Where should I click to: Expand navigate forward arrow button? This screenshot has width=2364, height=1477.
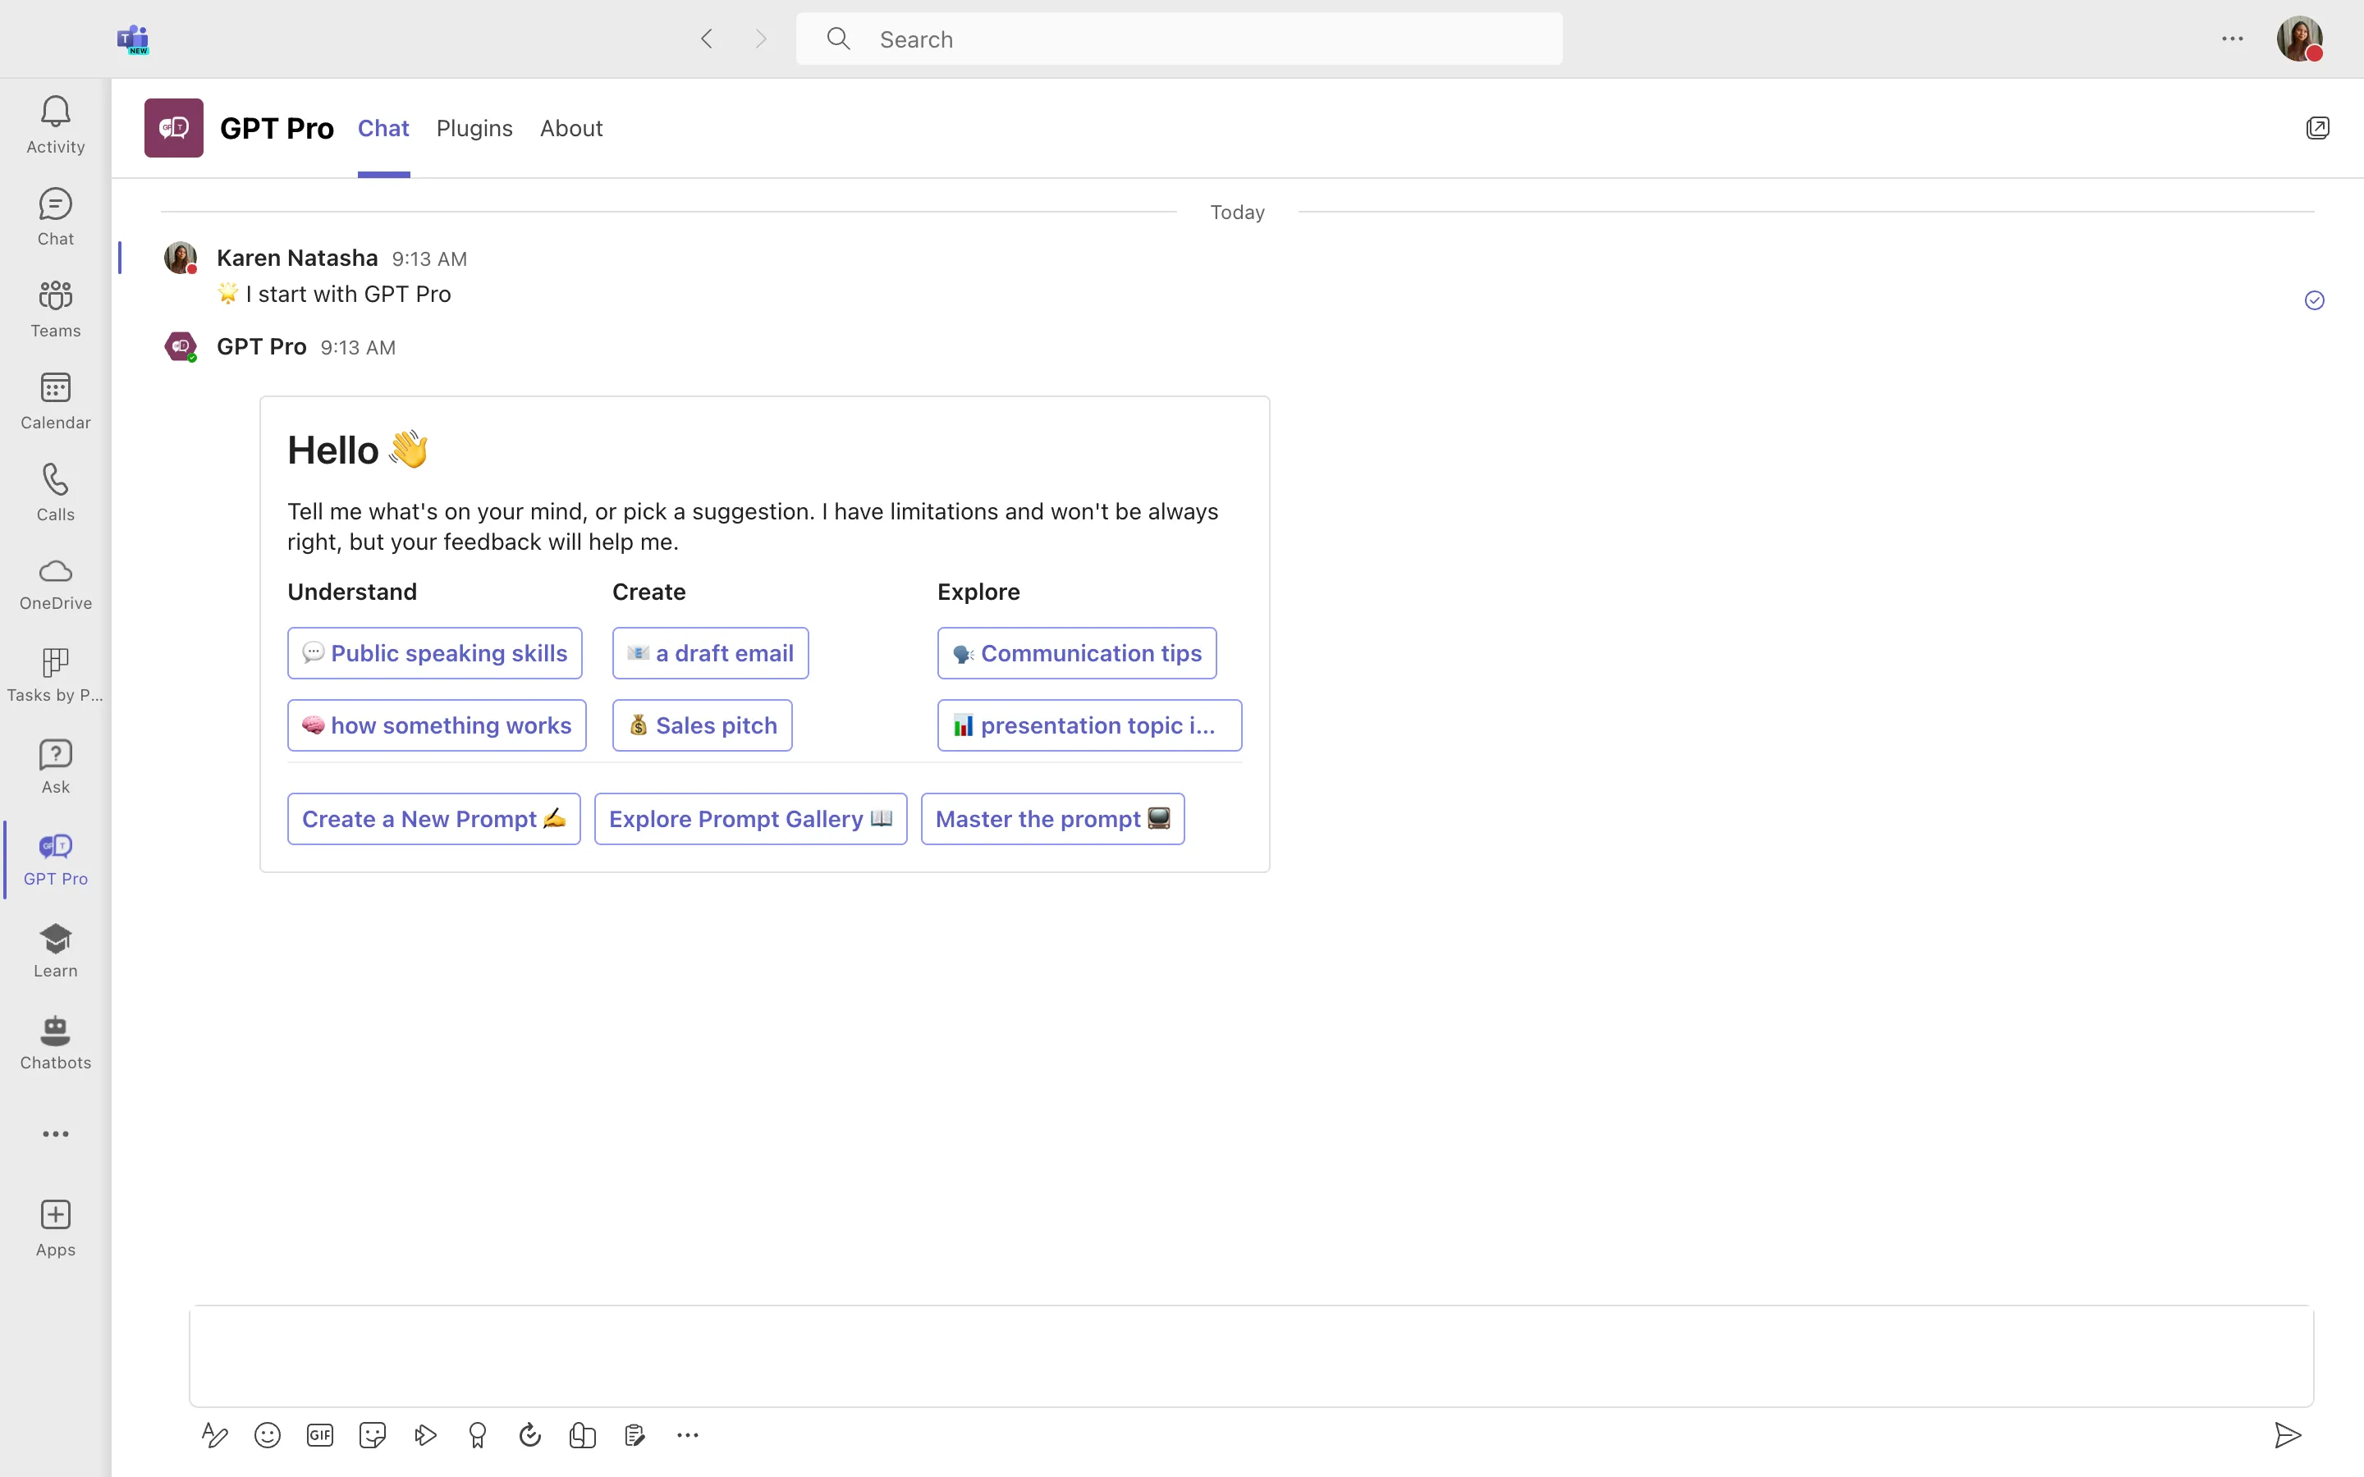(x=761, y=38)
